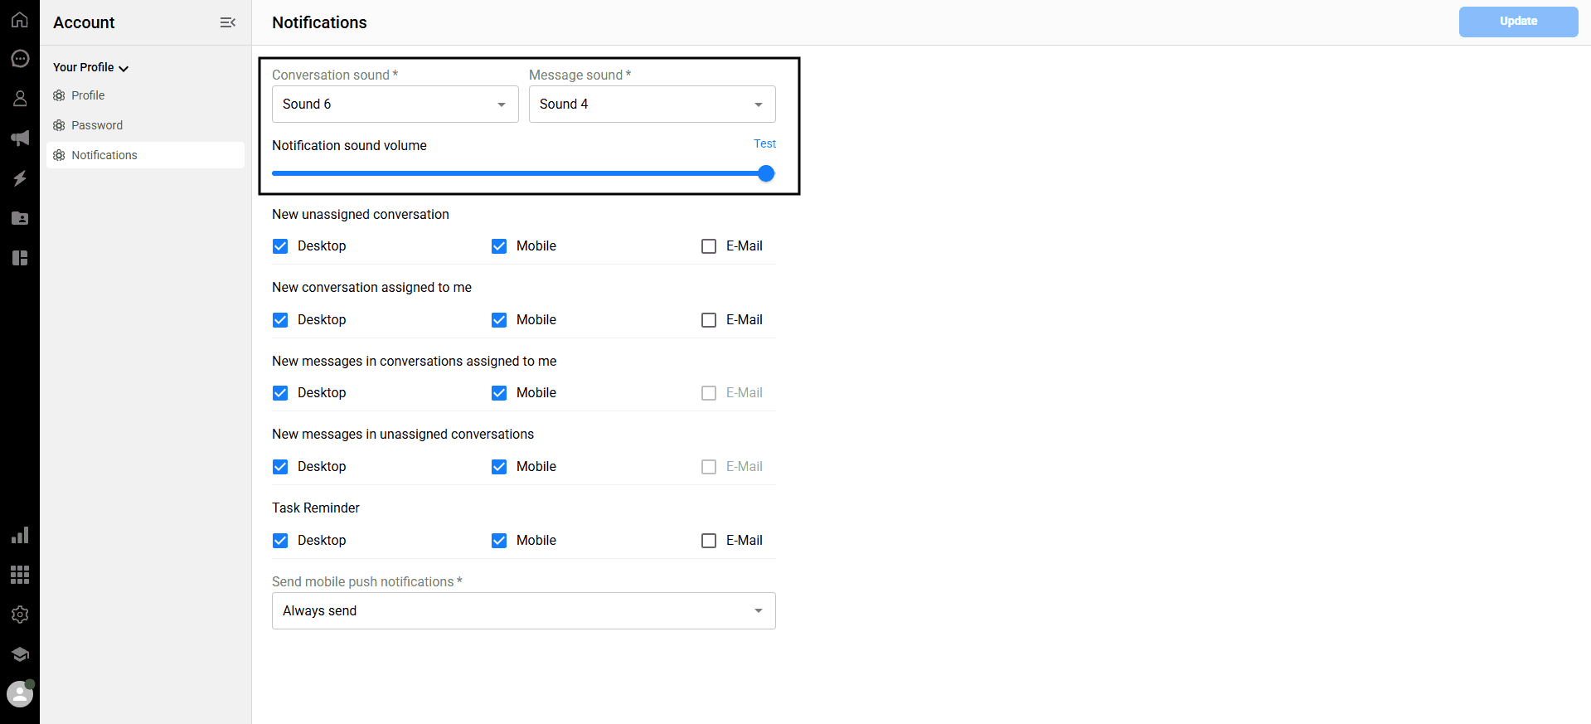
Task: Open reports bar chart icon
Action: (20, 535)
